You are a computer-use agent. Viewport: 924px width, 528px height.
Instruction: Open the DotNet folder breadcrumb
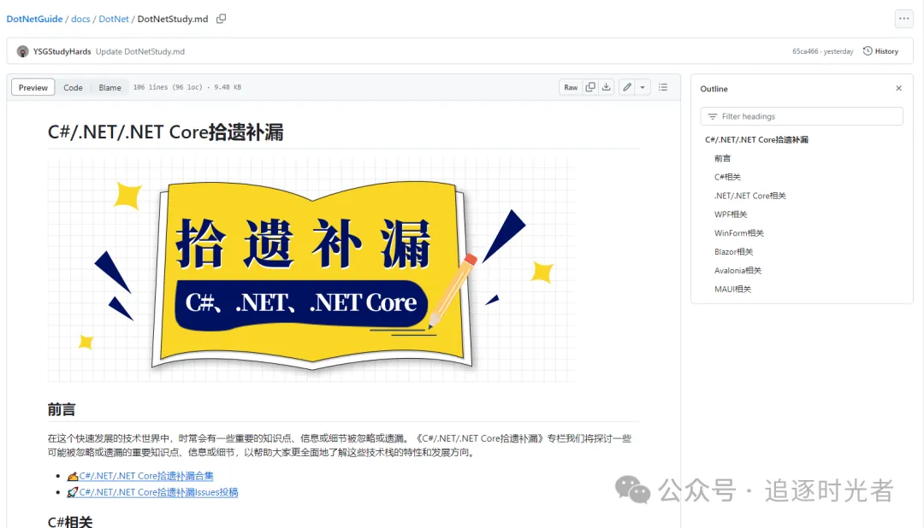point(114,19)
